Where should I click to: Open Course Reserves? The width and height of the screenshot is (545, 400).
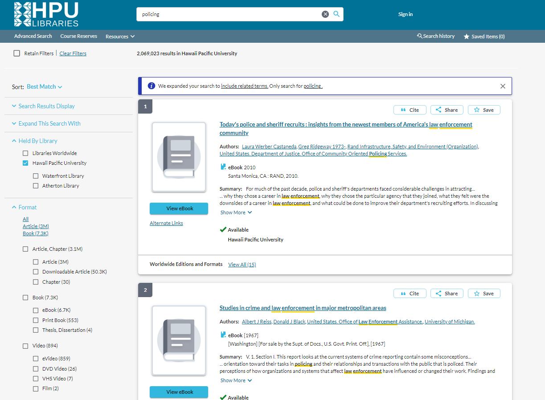tap(79, 36)
